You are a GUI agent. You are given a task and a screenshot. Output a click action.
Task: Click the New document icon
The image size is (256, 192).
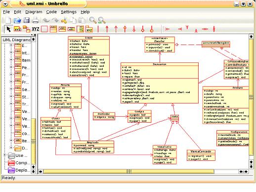(x=7, y=20)
